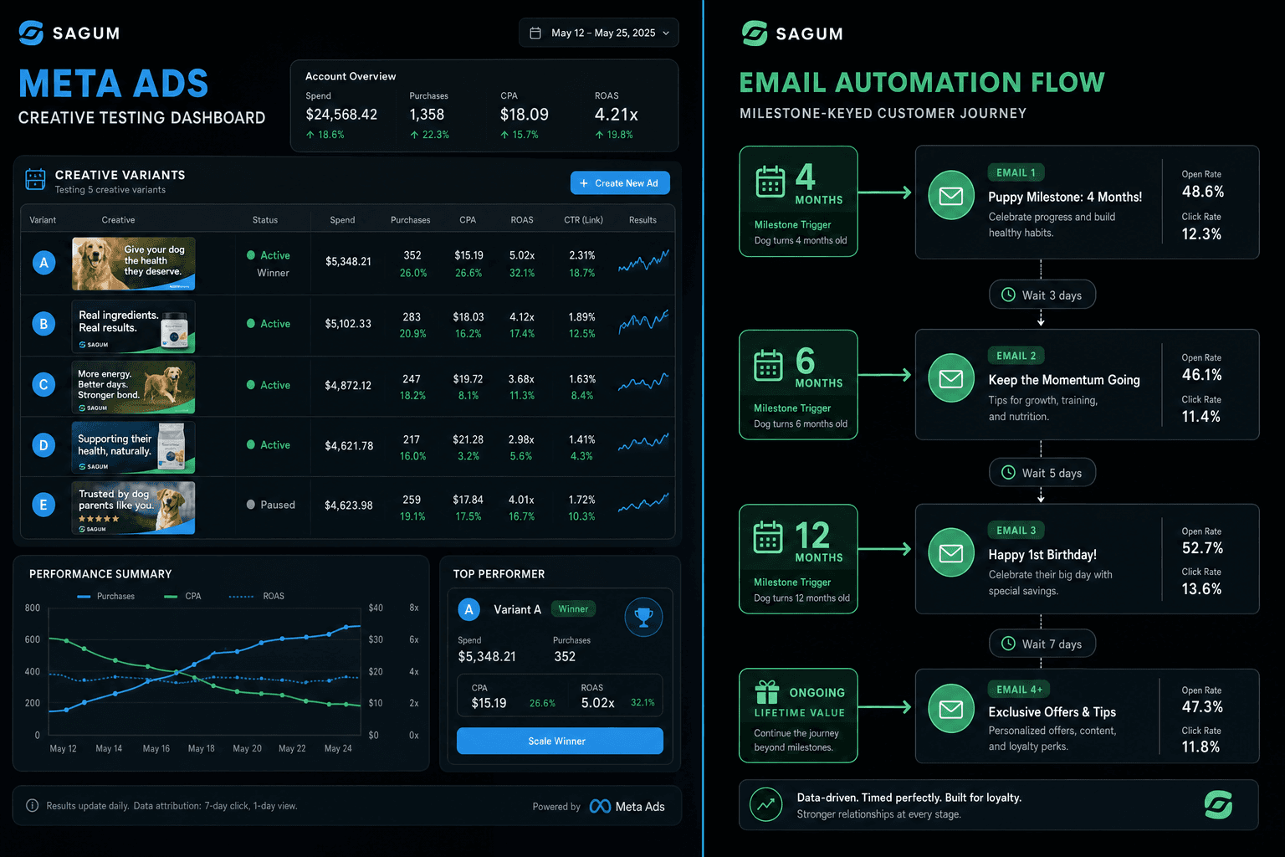This screenshot has height=857, width=1285.
Task: Sort by the CTR (Link) column header
Action: [x=583, y=220]
